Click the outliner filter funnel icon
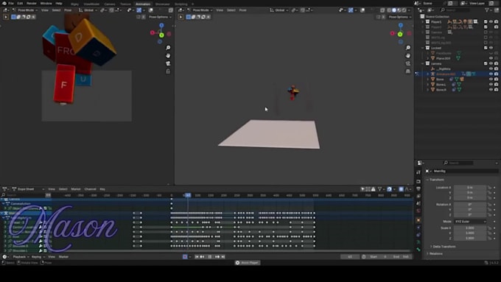Image resolution: width=501 pixels, height=282 pixels. [487, 10]
